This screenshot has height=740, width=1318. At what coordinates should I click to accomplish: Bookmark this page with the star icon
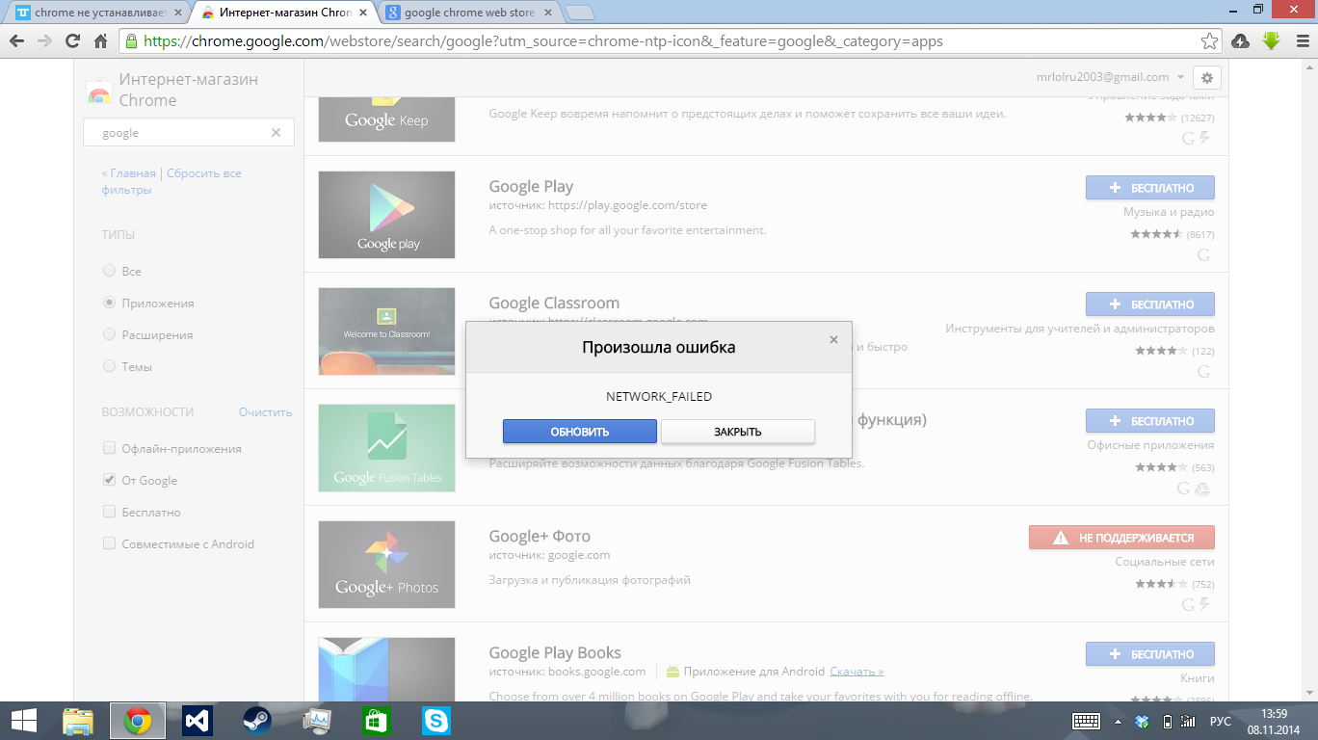(x=1209, y=41)
